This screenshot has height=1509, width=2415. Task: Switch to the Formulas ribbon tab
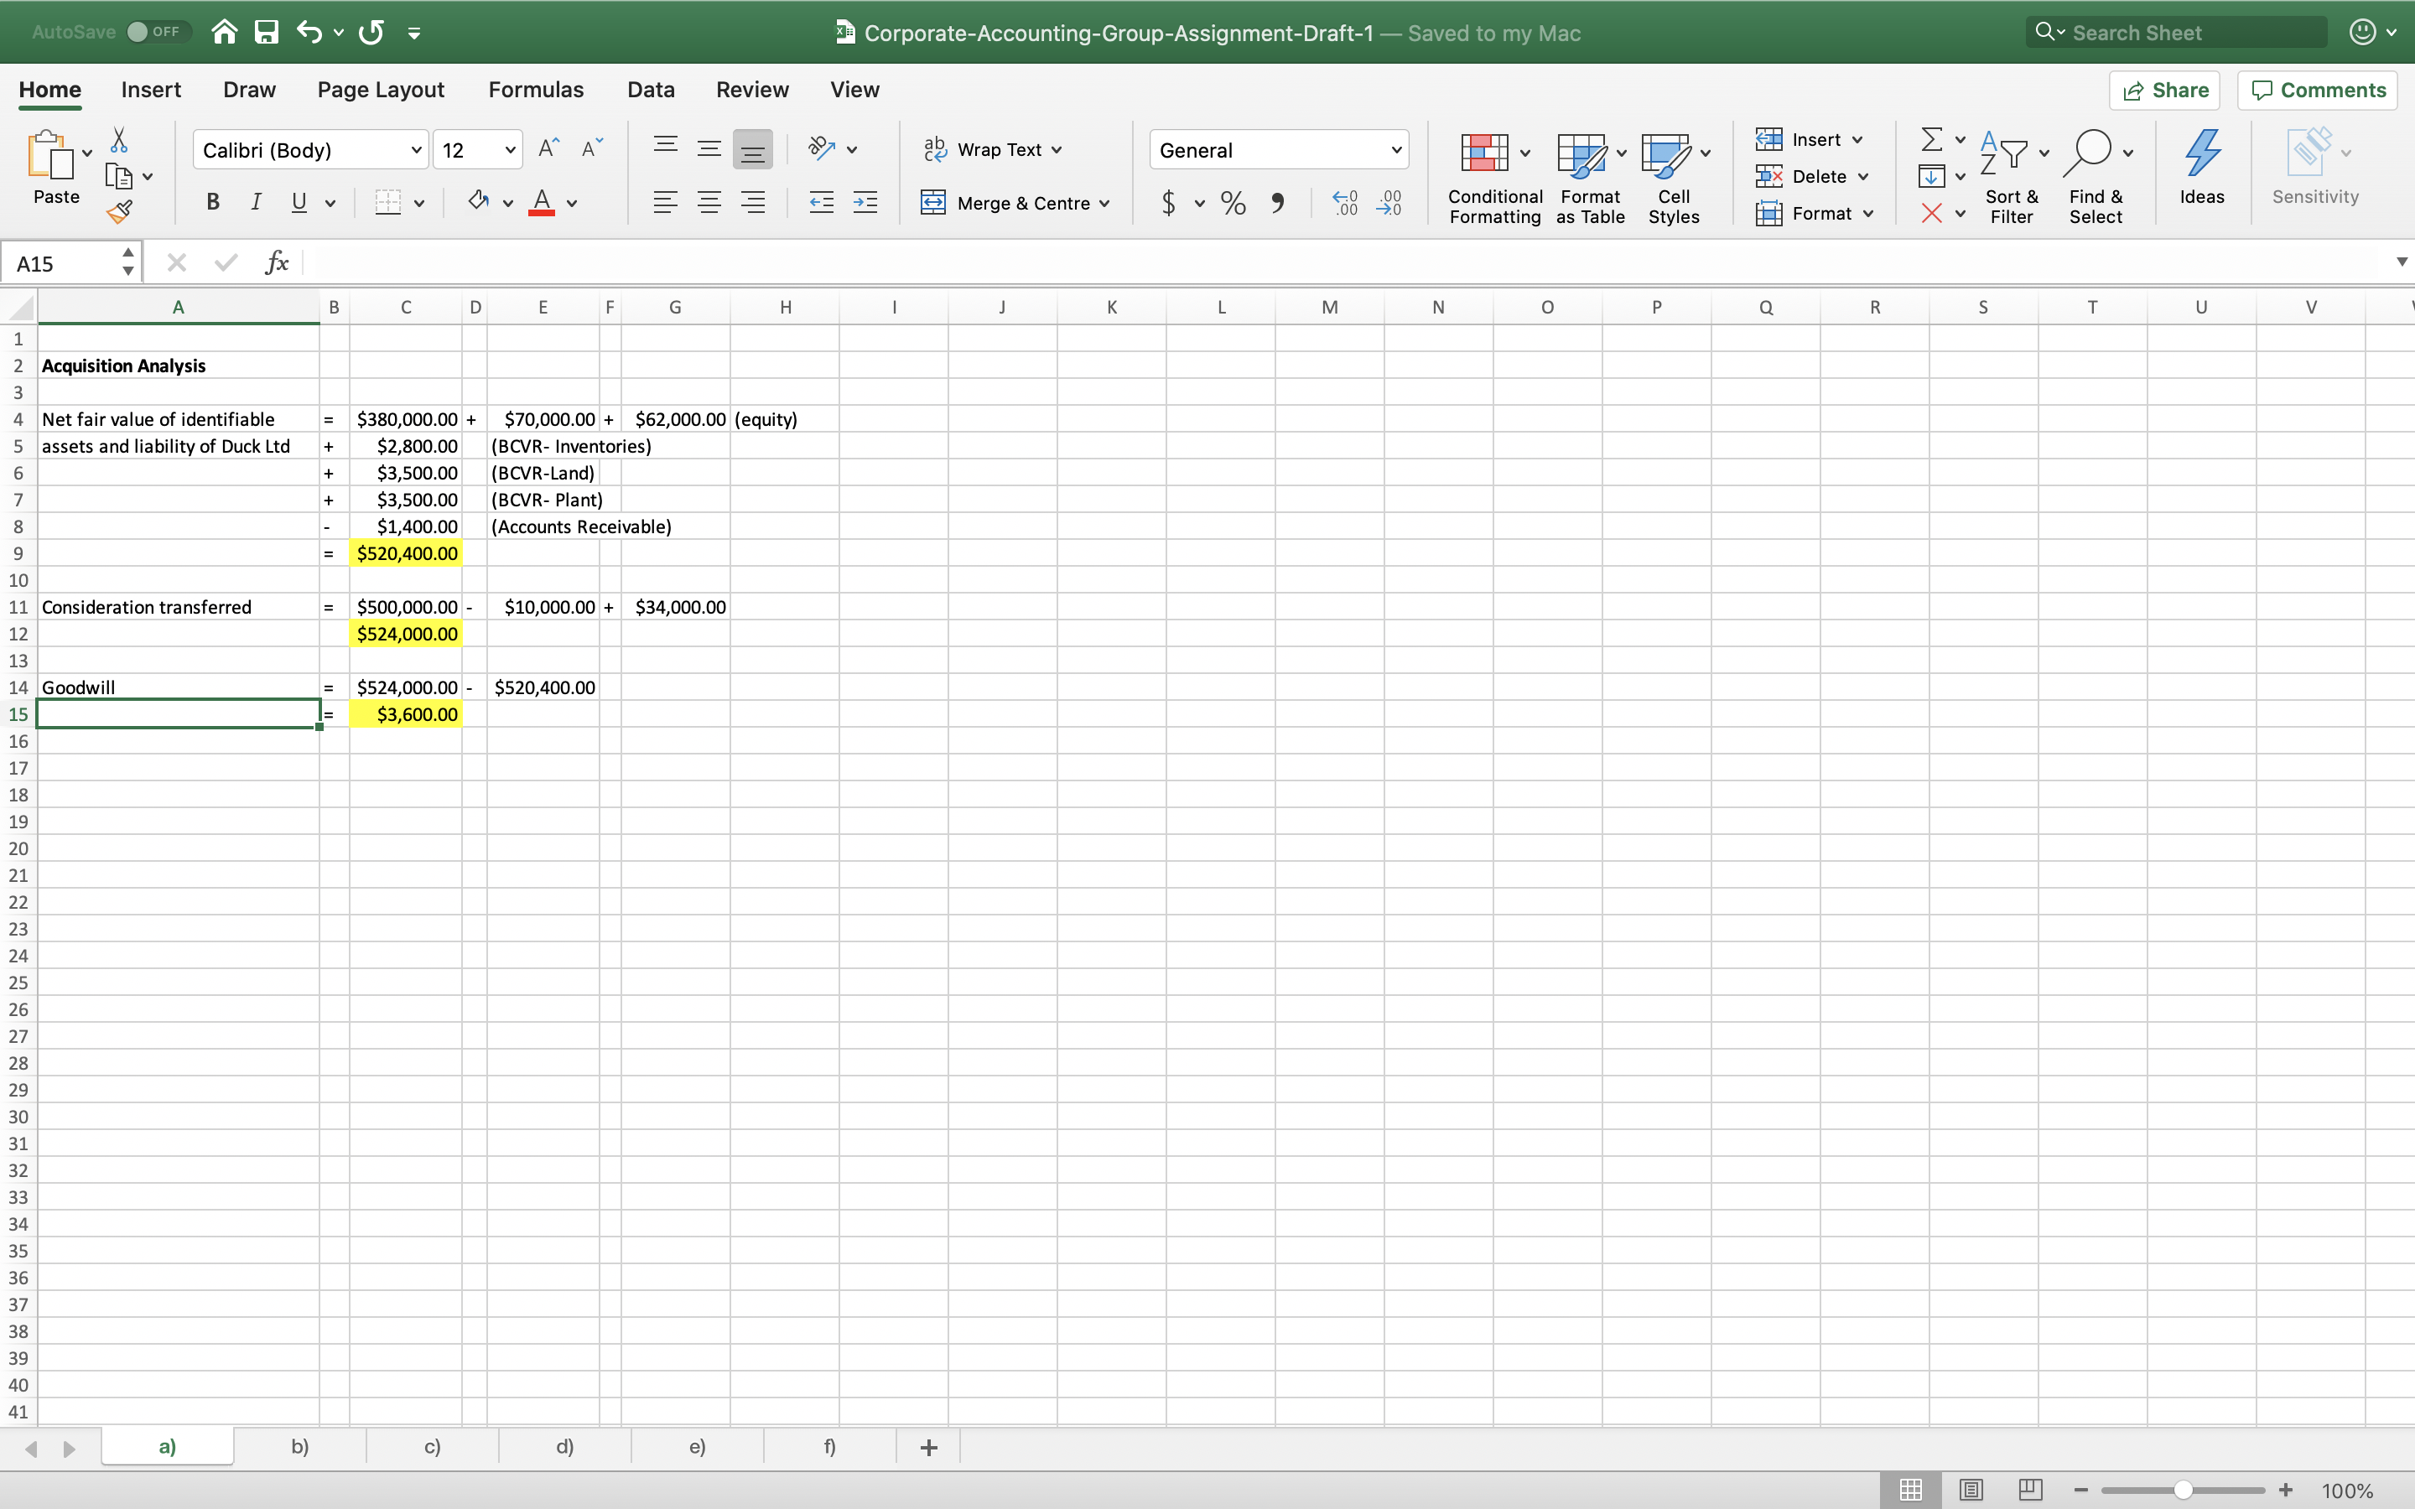click(535, 89)
